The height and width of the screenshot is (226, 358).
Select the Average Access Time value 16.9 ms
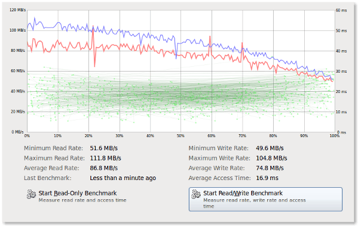click(267, 178)
